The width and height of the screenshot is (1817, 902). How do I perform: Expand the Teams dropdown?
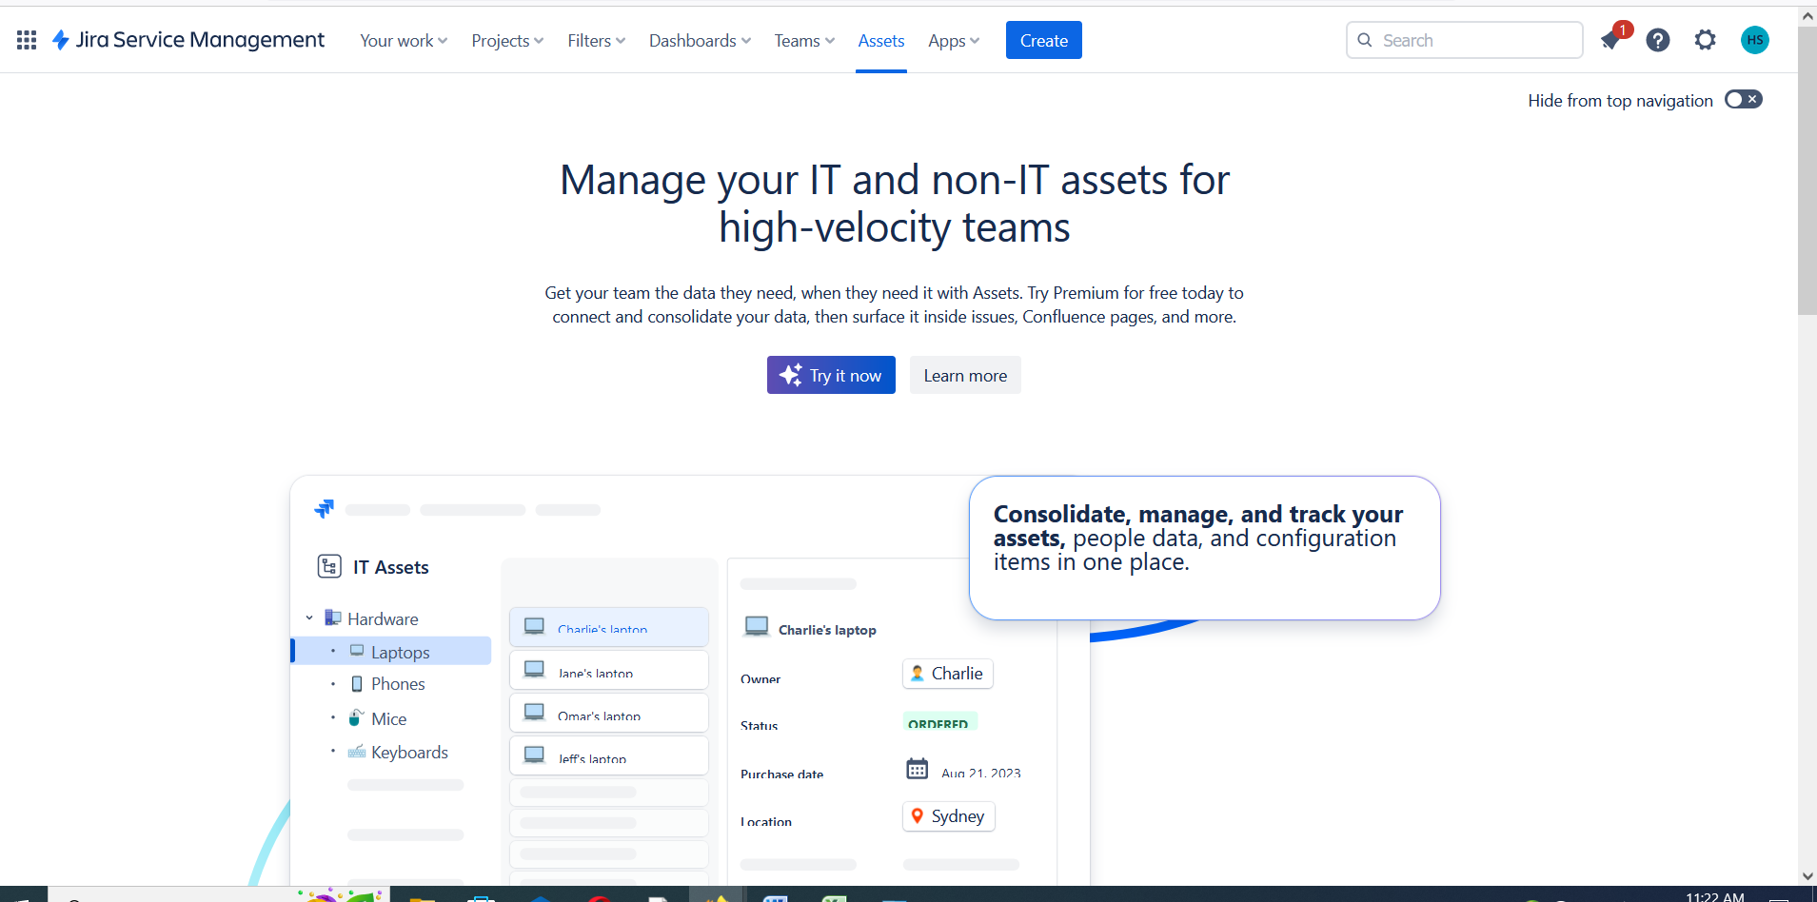click(x=804, y=41)
